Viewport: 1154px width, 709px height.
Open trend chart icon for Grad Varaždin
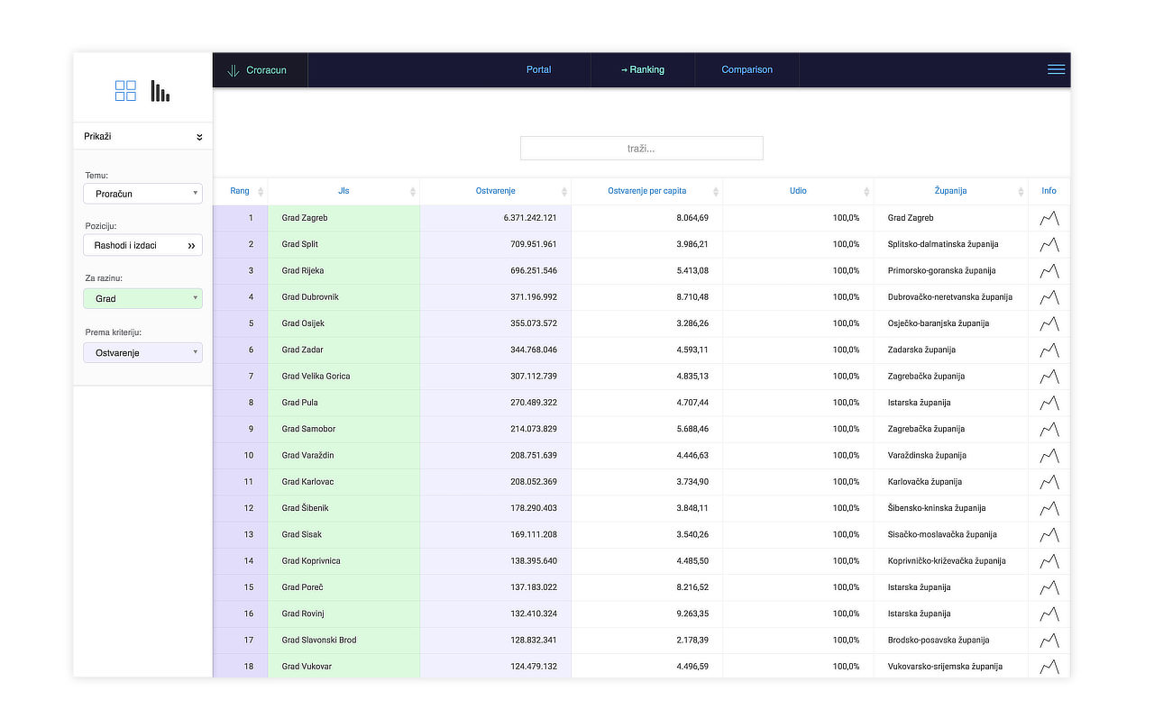(1049, 455)
